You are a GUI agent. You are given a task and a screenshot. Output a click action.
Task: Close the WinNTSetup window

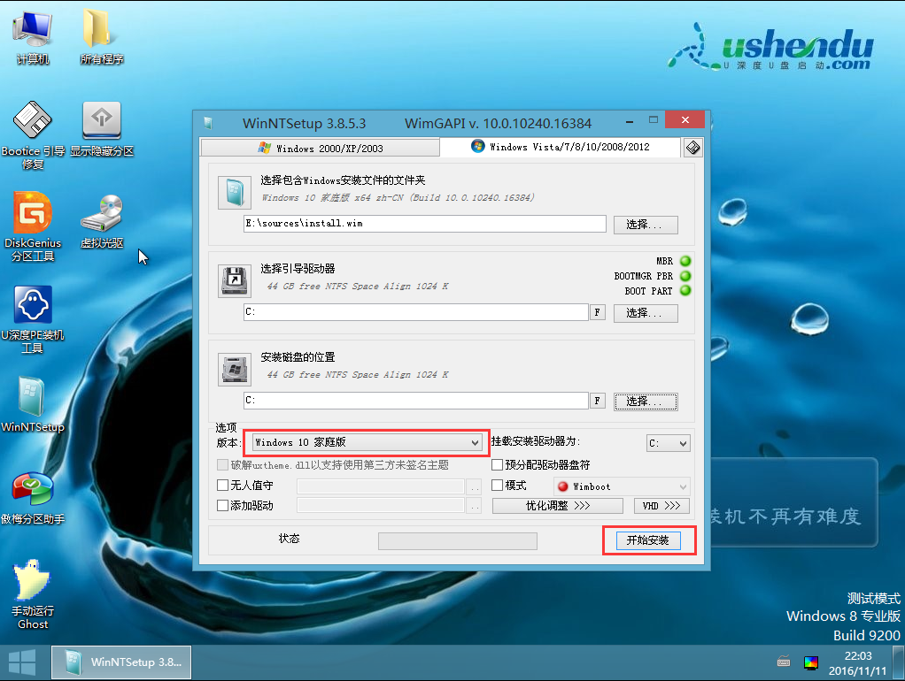click(x=685, y=120)
